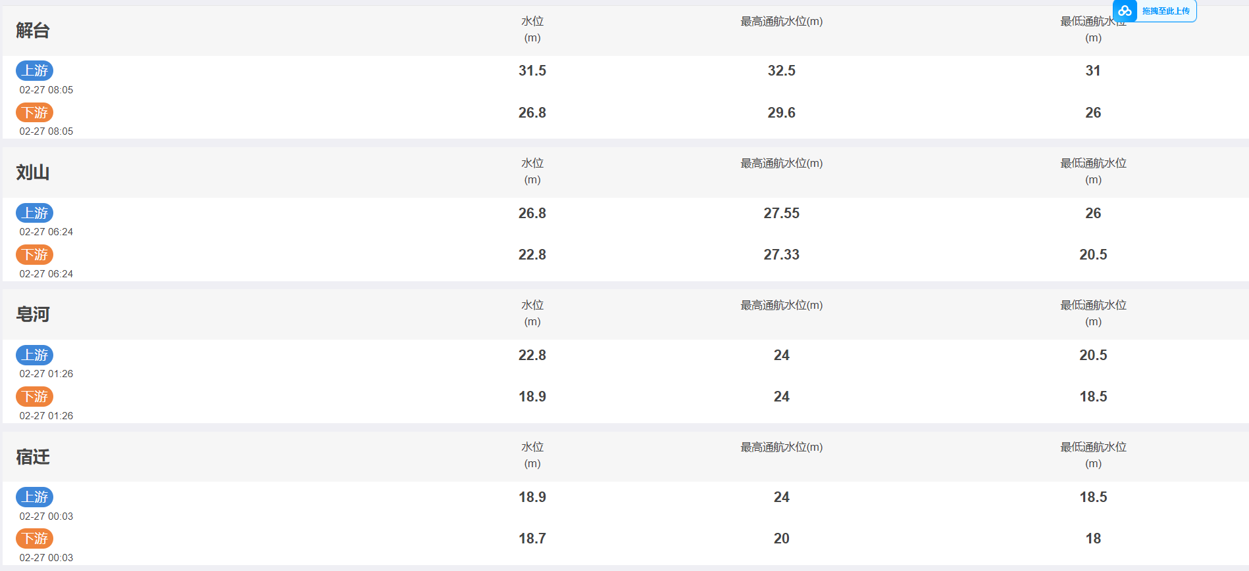The image size is (1249, 571).
Task: Select the 上游 badge under 皂河
Action: (x=35, y=355)
